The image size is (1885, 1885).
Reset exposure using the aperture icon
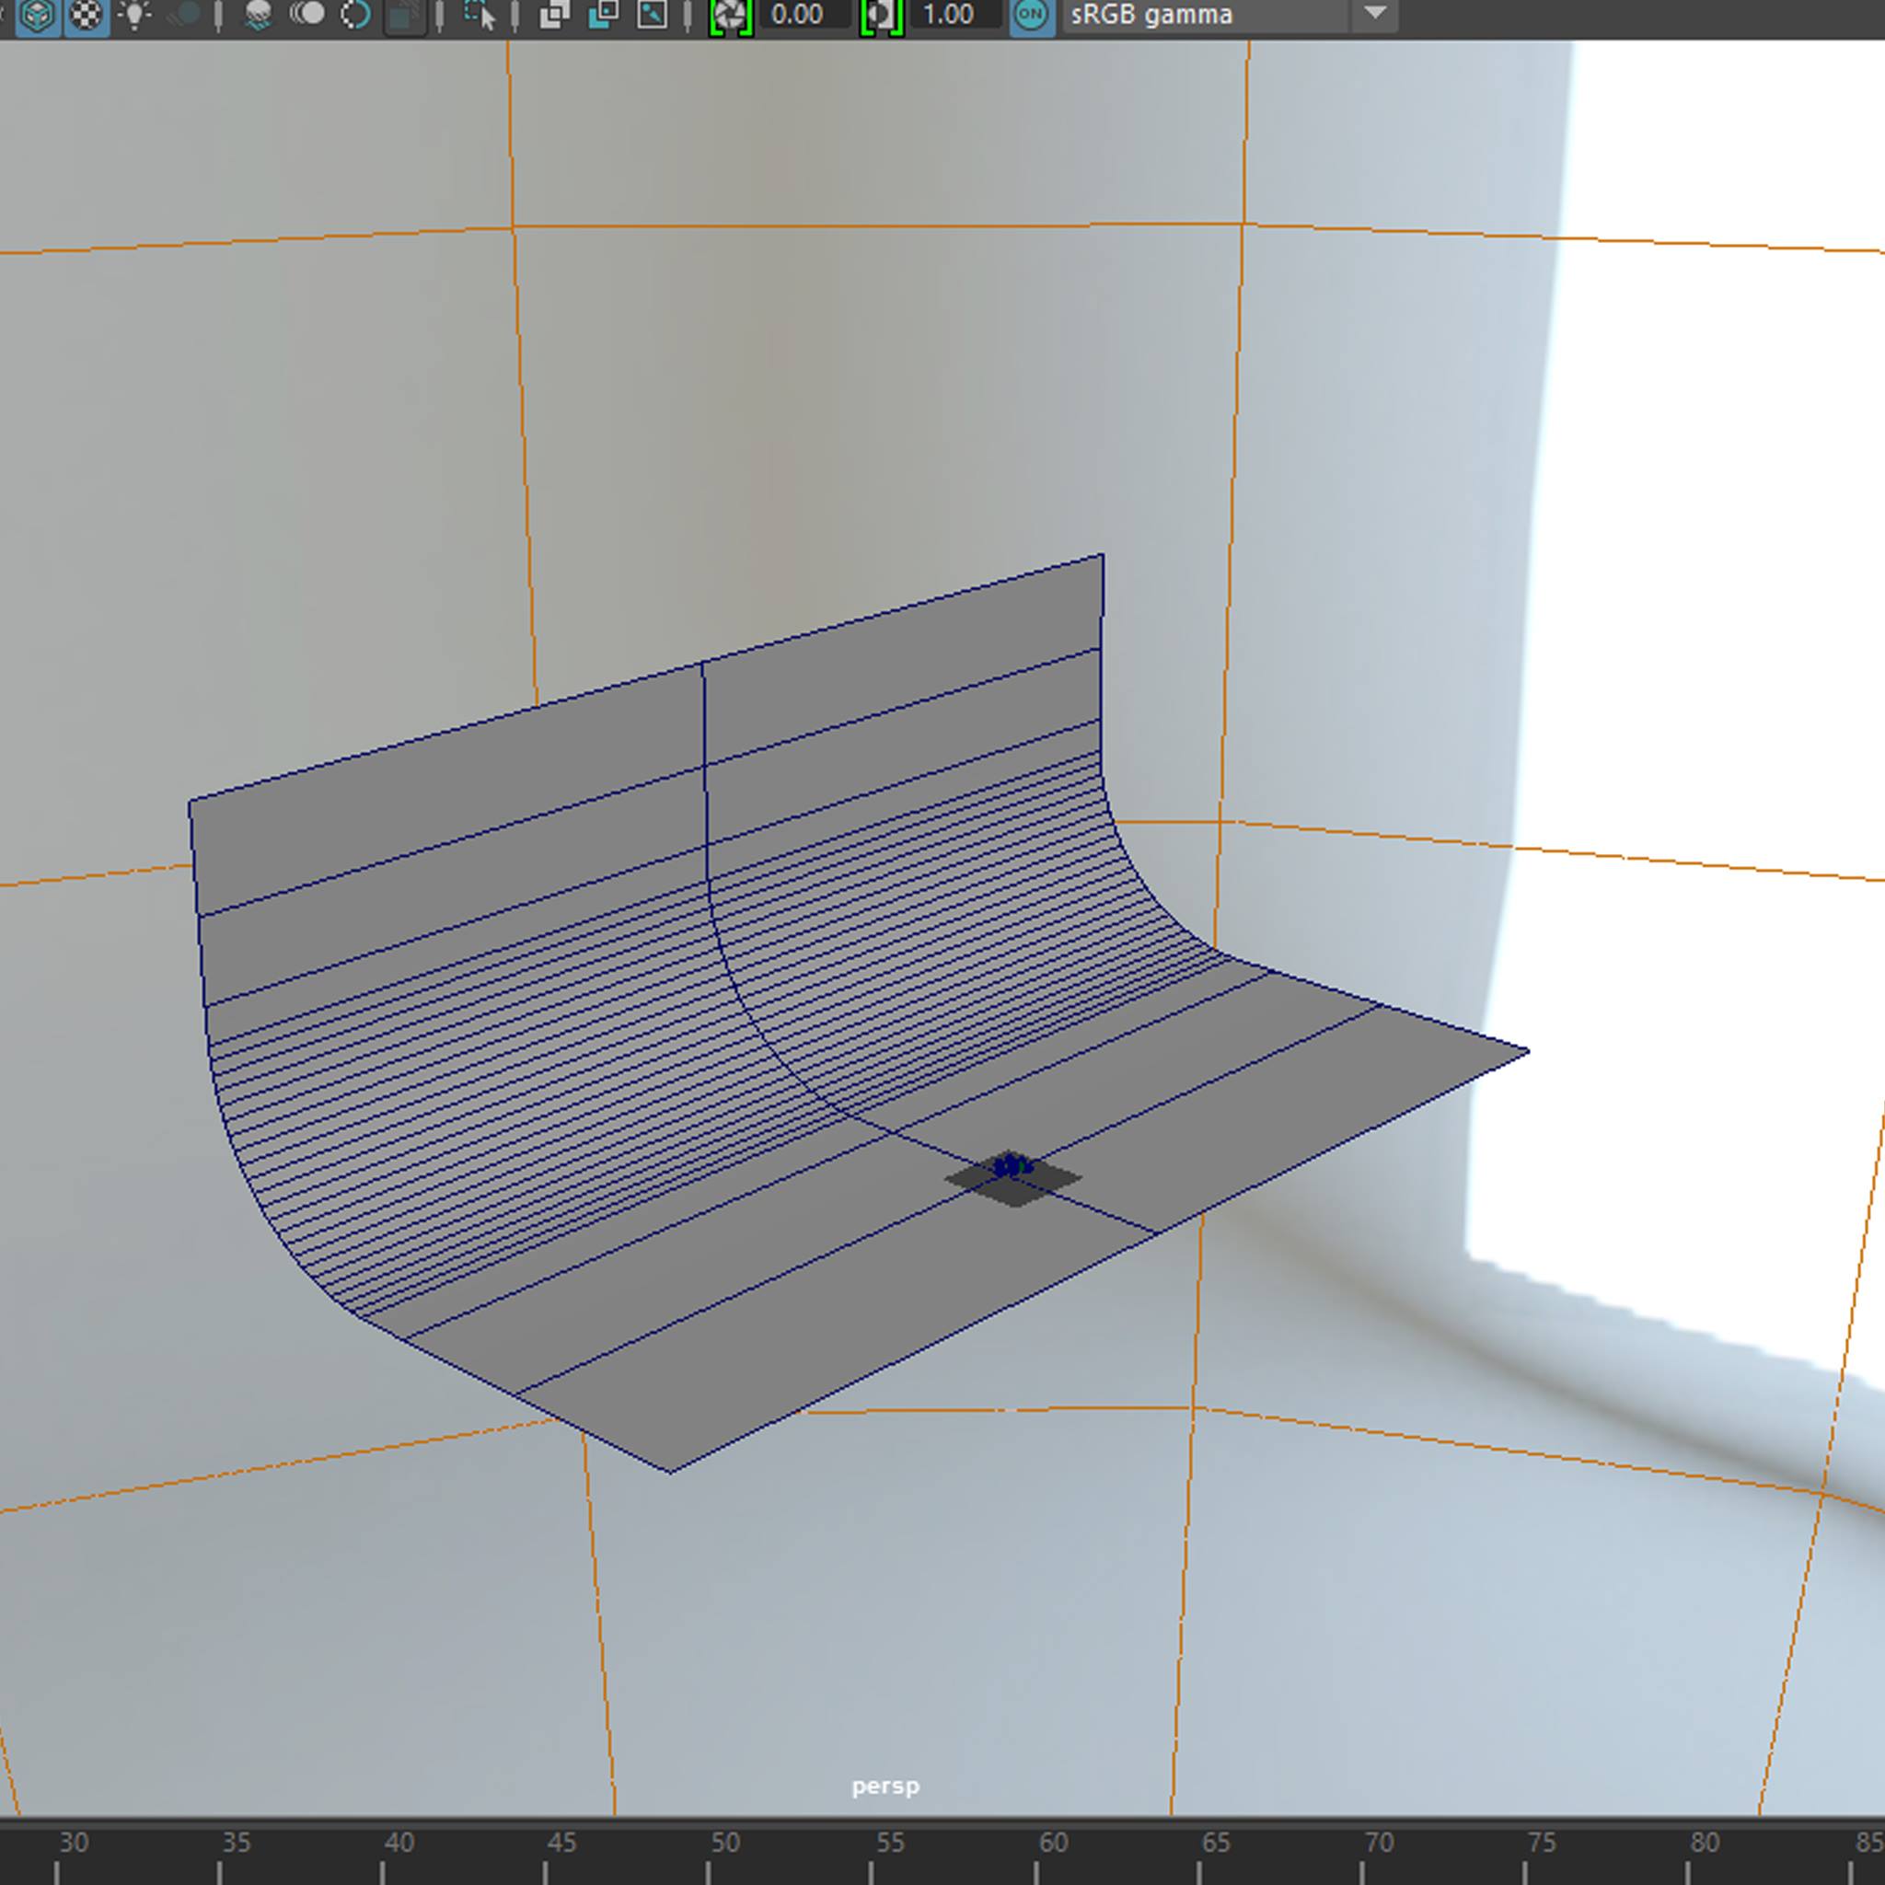coord(730,15)
